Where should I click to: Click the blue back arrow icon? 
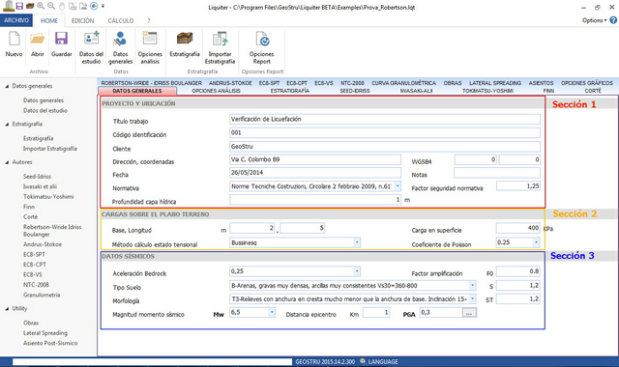tap(94, 6)
